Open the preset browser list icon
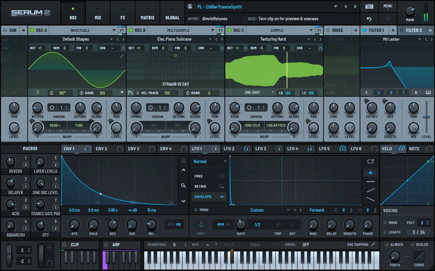This screenshot has height=271, width=435. 369,6
